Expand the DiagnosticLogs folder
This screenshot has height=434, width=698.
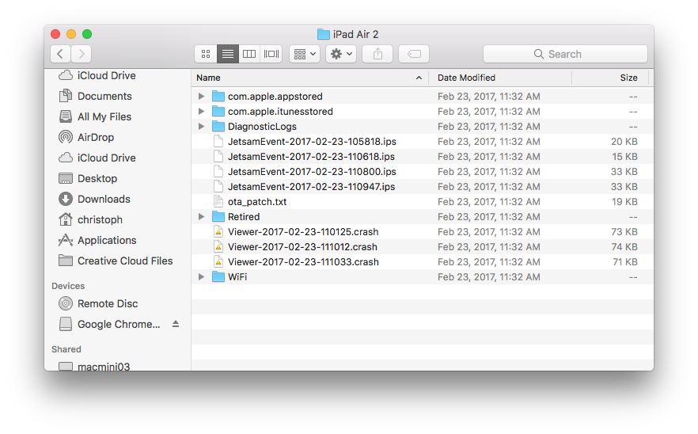(202, 127)
